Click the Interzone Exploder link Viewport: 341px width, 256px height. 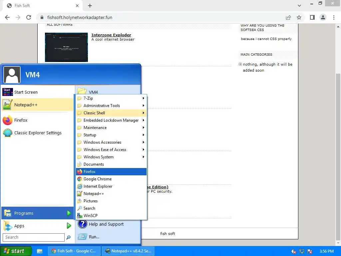111,35
